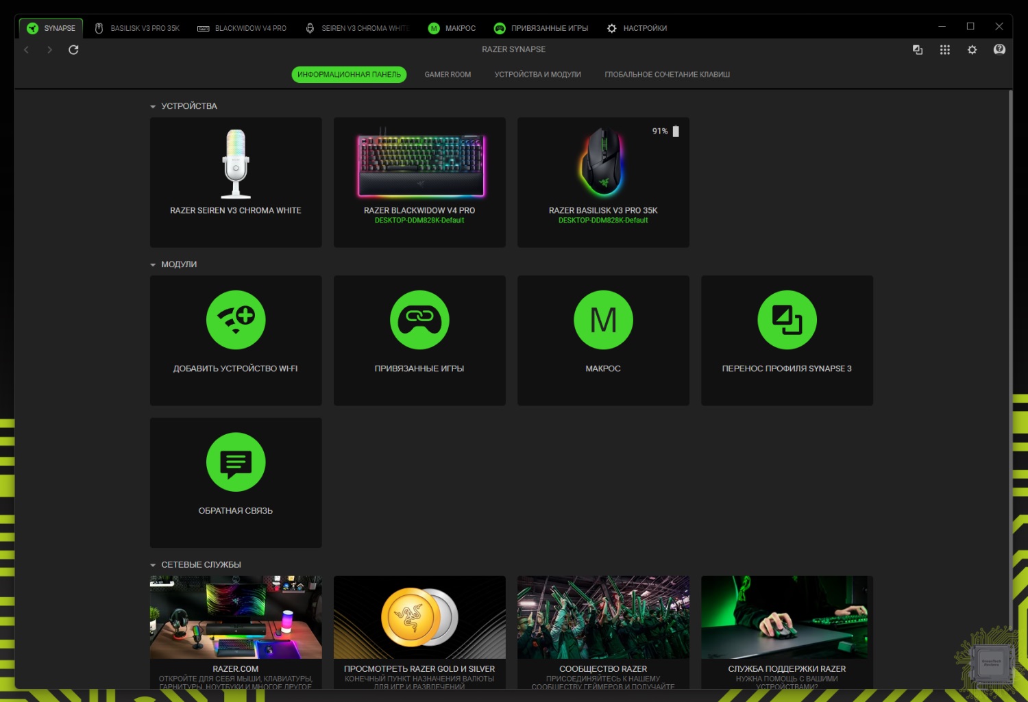Select the Razer Basilisk V3 Pro 35K card

(x=603, y=181)
